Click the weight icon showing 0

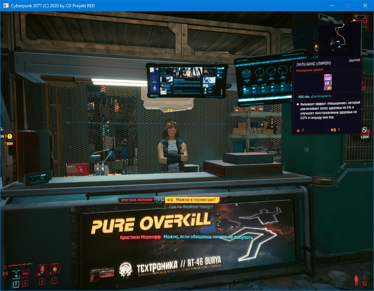(x=298, y=130)
